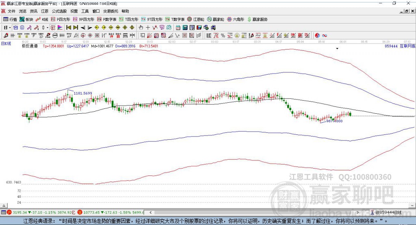
Task: Open the T数字表 tool
Action: 175,19
